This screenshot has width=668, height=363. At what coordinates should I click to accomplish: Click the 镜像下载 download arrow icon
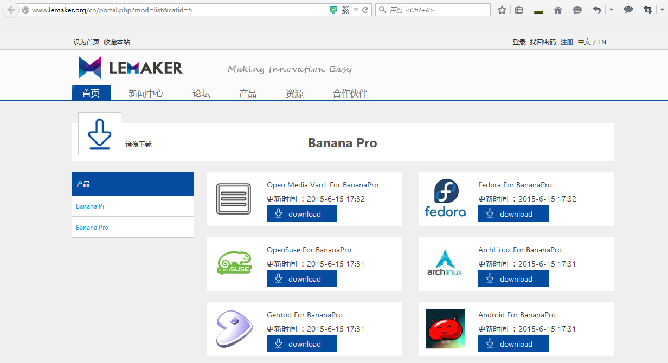click(100, 134)
